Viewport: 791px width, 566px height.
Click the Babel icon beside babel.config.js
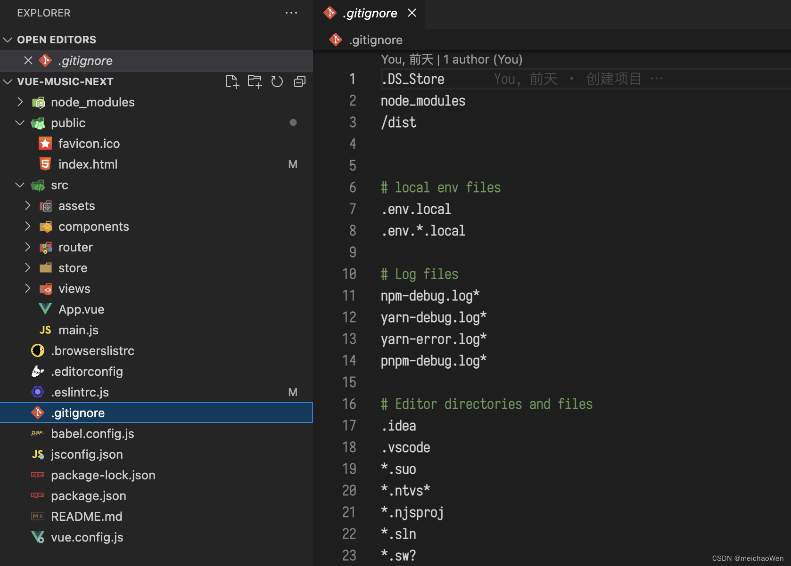click(x=38, y=433)
